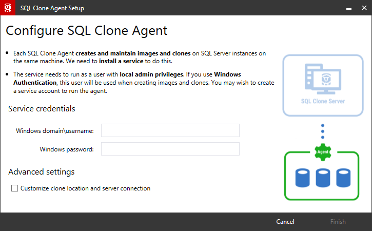This screenshot has height=231, width=372.
Task: Click the green Agent gear icon
Action: [322, 152]
